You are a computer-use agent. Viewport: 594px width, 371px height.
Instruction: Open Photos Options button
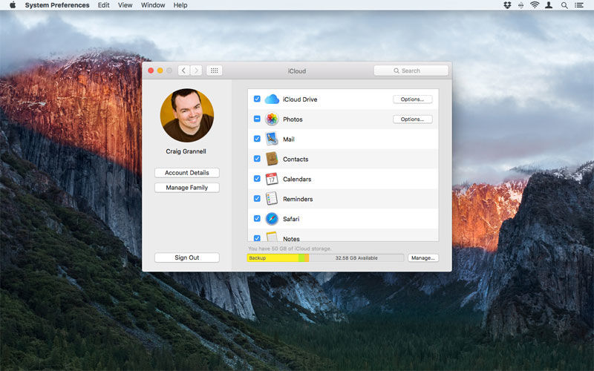click(x=413, y=119)
